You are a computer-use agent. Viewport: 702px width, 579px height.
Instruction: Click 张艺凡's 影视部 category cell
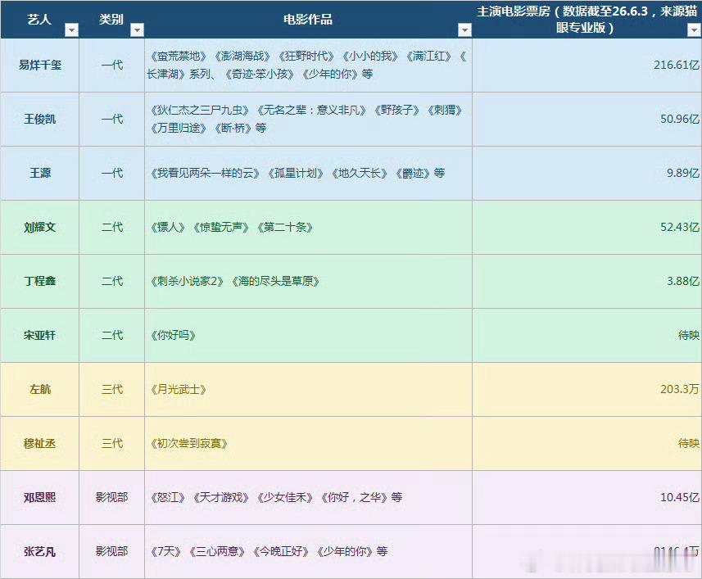click(112, 552)
